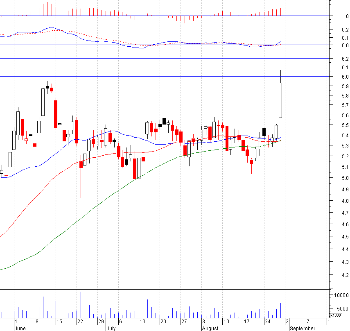
Task: Select the '5.9' price axis label
Action: tap(345, 86)
